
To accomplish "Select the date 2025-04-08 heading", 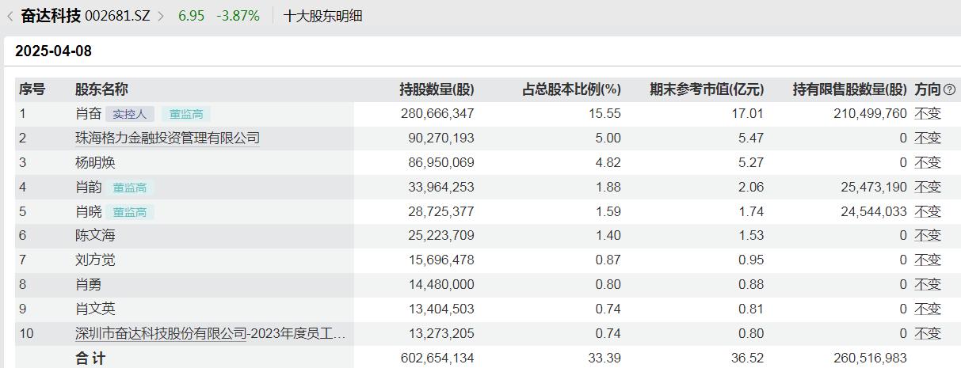I will click(53, 51).
